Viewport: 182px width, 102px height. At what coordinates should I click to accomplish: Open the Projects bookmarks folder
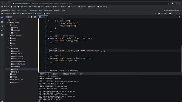point(92,7)
